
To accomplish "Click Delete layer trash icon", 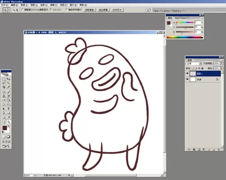I will (x=218, y=149).
